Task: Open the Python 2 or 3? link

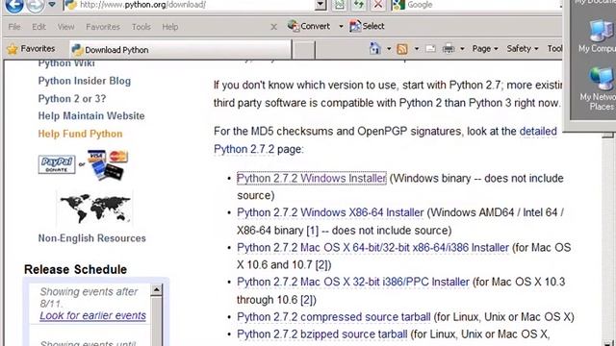Action: click(x=72, y=98)
